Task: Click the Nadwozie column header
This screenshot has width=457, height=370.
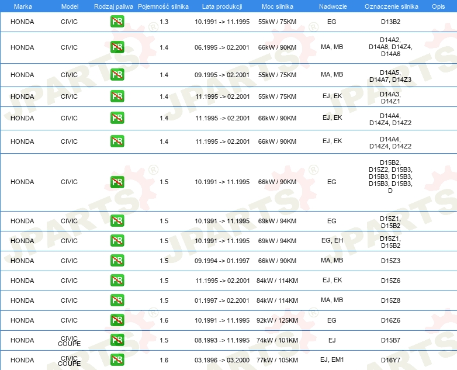Action: point(333,6)
